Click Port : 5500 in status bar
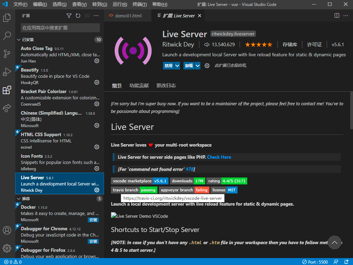Viewport: 353px width, 265px height. [x=315, y=262]
